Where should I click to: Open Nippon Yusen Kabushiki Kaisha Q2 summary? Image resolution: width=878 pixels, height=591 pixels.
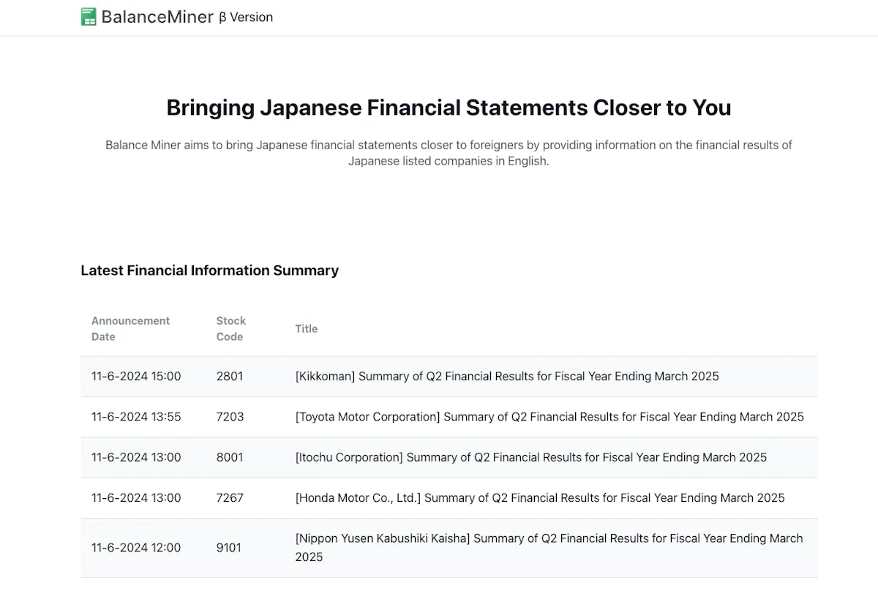coord(549,548)
